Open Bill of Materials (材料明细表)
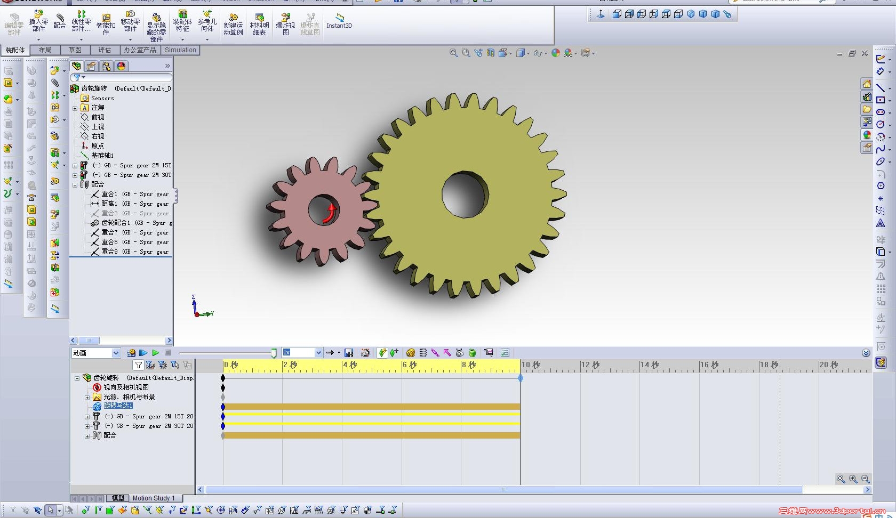Image resolution: width=896 pixels, height=518 pixels. coord(259,25)
